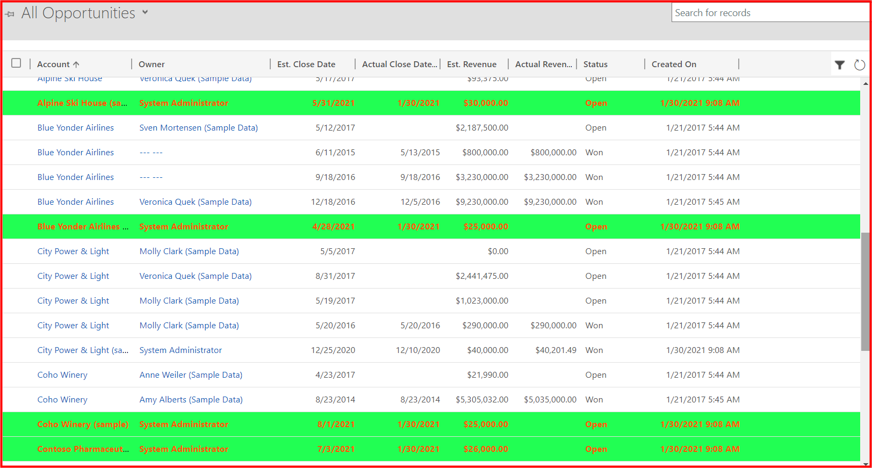The image size is (872, 468).
Task: Sort by the Account column header
Action: pyautogui.click(x=58, y=64)
